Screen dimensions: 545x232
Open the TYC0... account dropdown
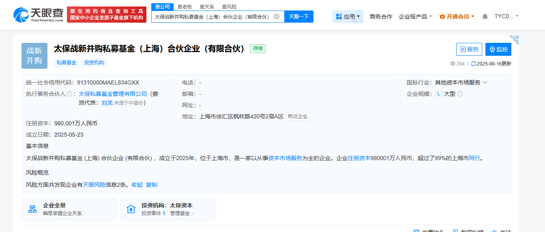(506, 16)
